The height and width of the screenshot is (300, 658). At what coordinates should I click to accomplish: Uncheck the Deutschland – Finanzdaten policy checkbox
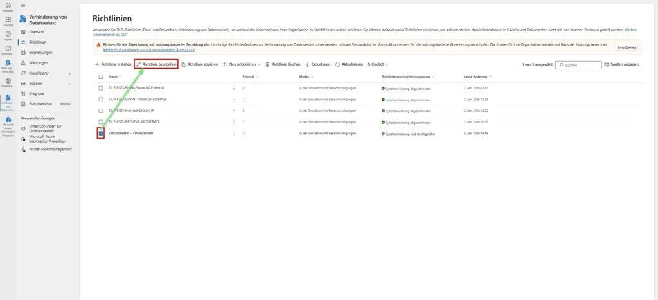pos(101,133)
